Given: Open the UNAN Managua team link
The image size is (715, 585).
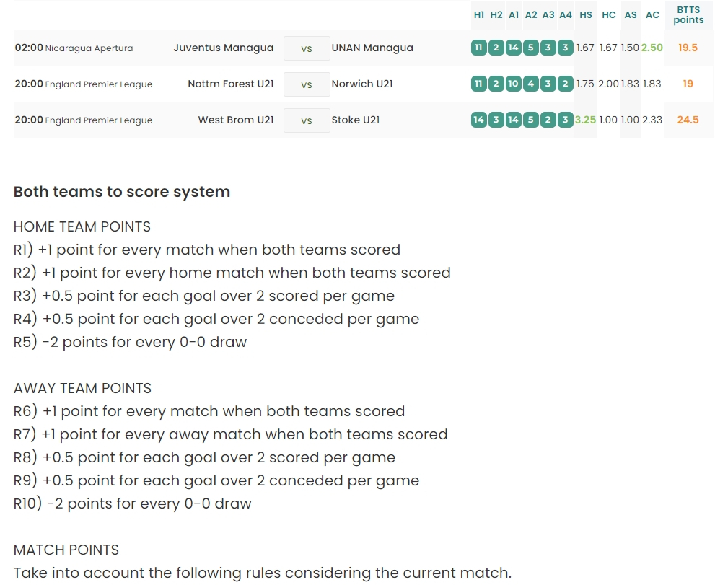Looking at the screenshot, I should (372, 48).
